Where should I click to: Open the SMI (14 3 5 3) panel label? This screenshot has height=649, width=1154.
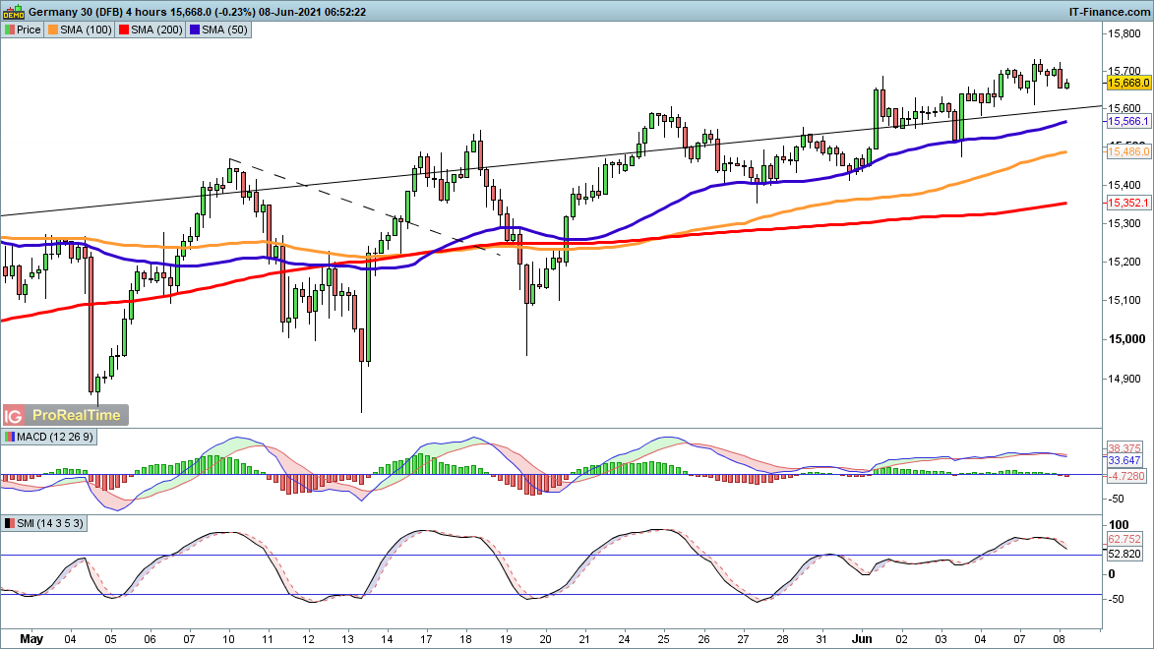pos(49,523)
